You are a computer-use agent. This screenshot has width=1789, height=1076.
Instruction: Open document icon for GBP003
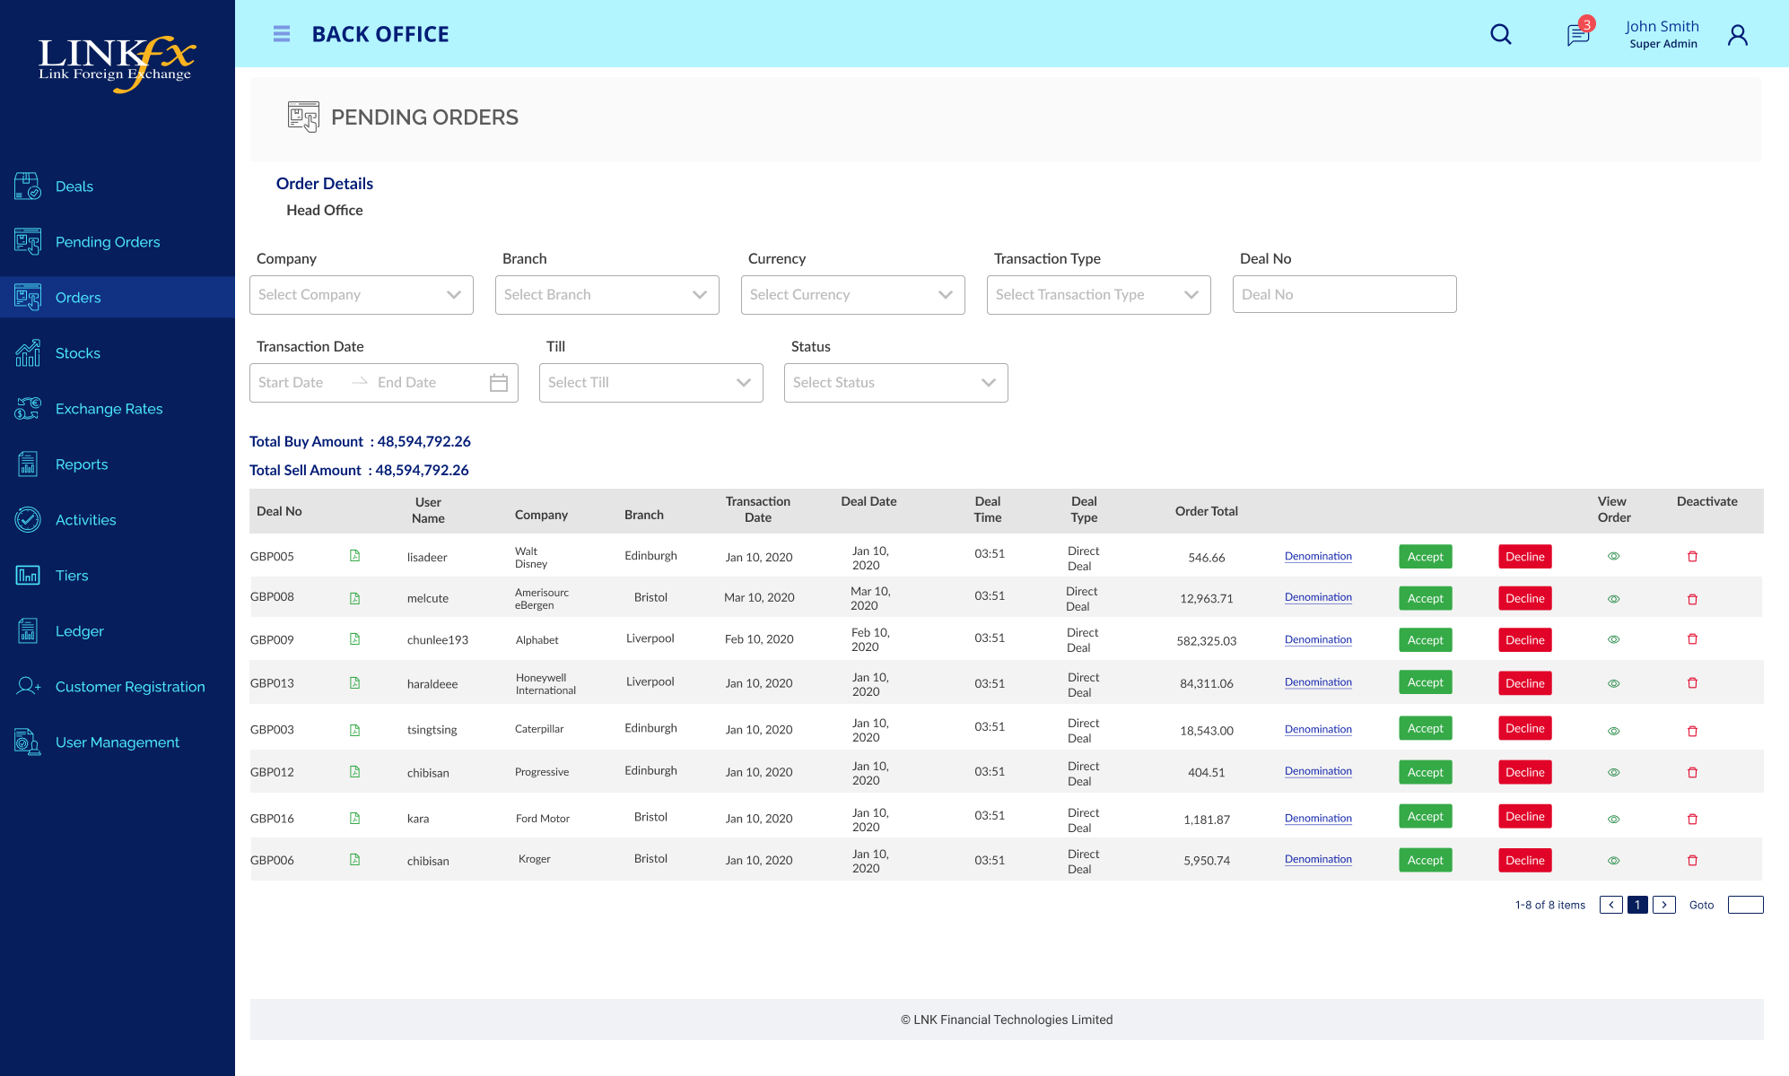click(x=354, y=731)
